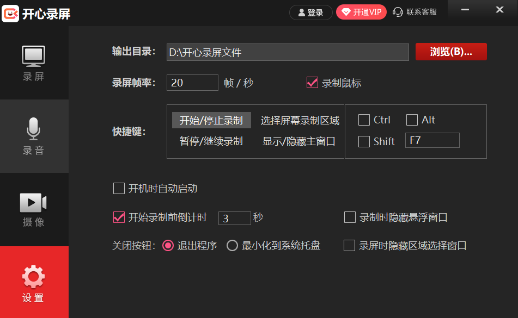Viewport: 518px width, 318px height.
Task: Click the heart-shaped 开通VIP icon
Action: pos(346,11)
